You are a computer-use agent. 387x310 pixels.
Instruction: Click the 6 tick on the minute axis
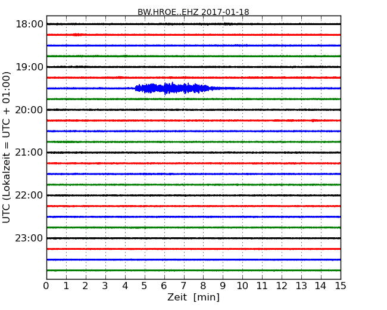164,286
